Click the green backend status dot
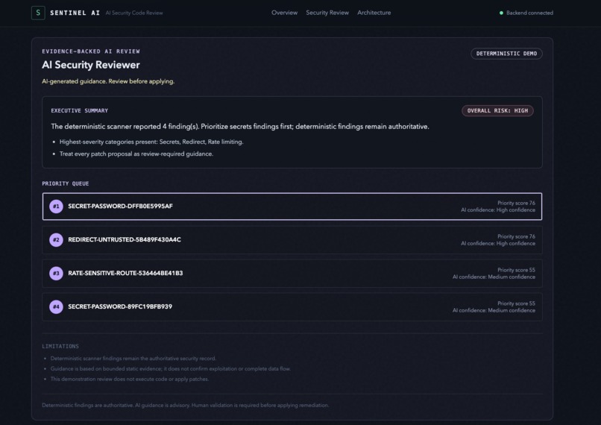Screen dimensions: 601x425 501,13
